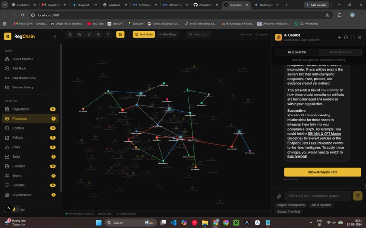This screenshot has height=228, width=366.
Task: Collapse the RegChain sidebar with chevron
Action: pyautogui.click(x=55, y=36)
